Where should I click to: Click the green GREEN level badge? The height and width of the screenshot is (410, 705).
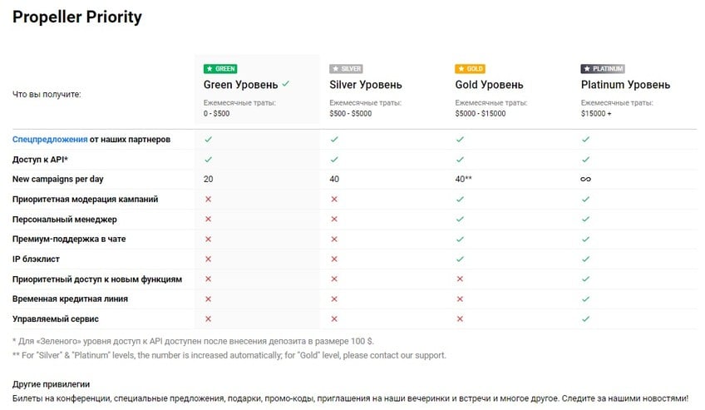point(220,69)
